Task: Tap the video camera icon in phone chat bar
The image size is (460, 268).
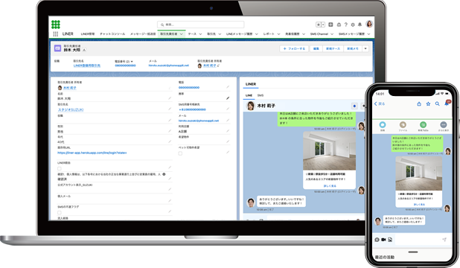Action: click(383, 240)
